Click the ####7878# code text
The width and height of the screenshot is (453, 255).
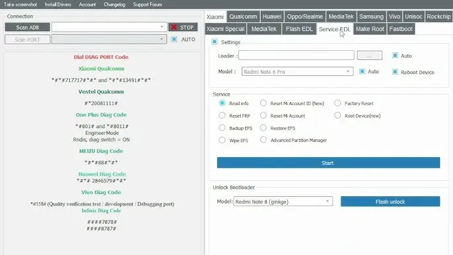click(x=102, y=222)
